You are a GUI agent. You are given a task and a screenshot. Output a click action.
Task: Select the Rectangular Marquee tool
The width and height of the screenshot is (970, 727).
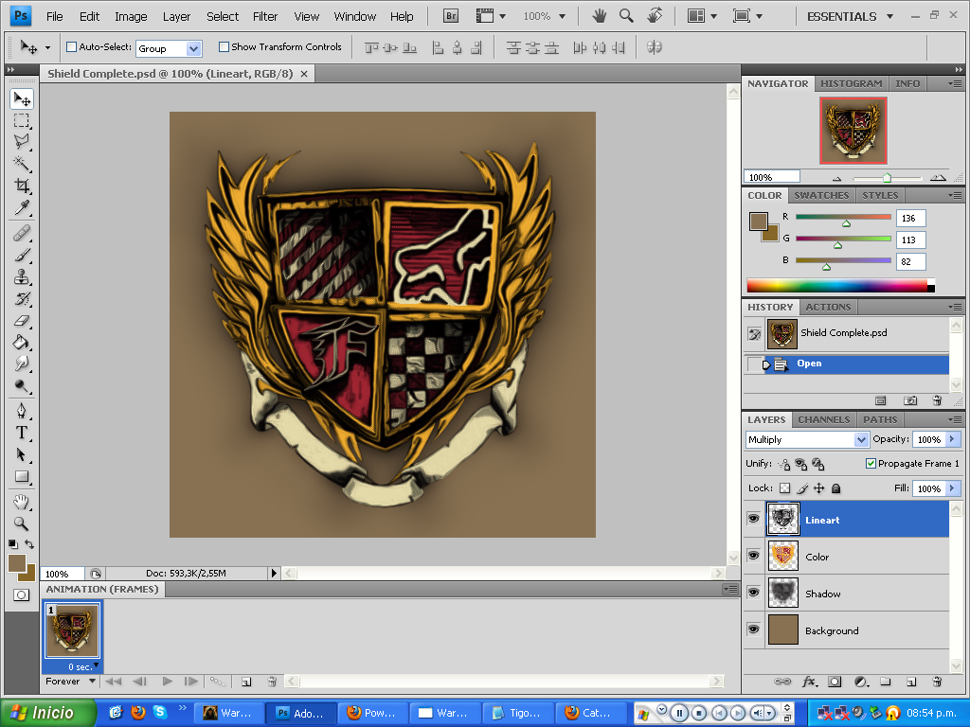pyautogui.click(x=22, y=120)
